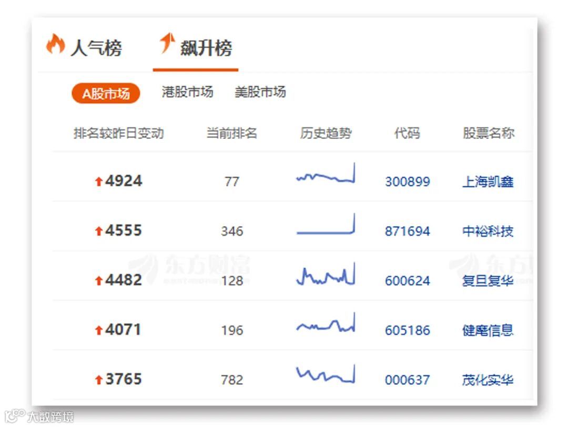The width and height of the screenshot is (568, 427).
Task: Click the rising arrow icon beside 飙升榜
Action: tap(167, 43)
